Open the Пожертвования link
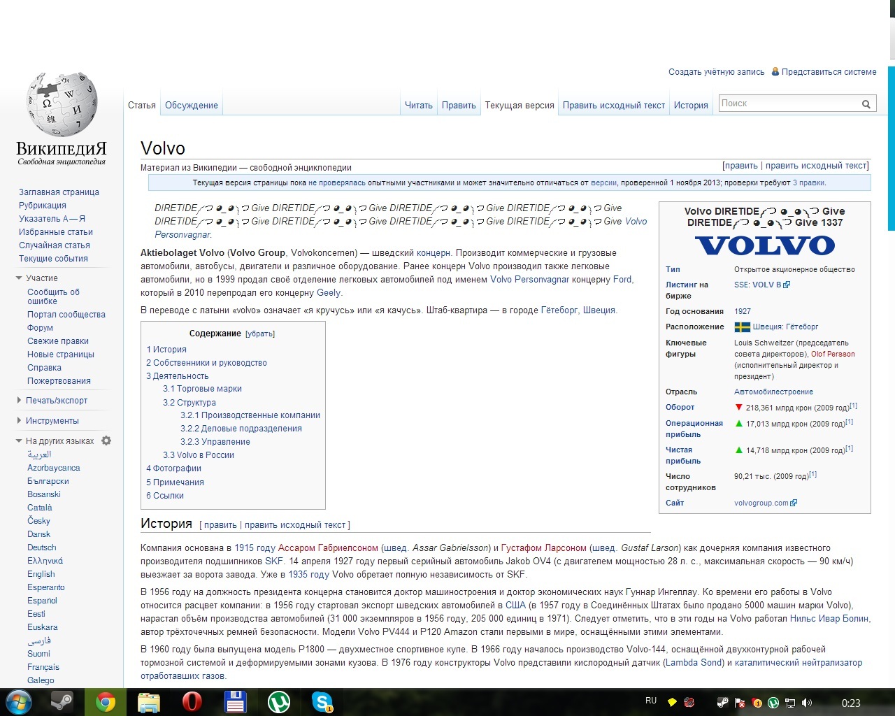895x716 pixels. coord(59,381)
